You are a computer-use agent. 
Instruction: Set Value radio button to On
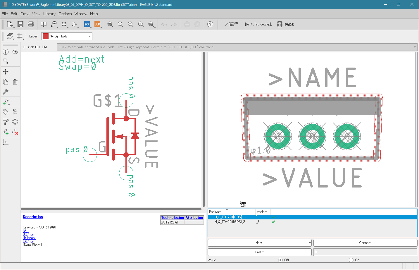pyautogui.click(x=351, y=260)
